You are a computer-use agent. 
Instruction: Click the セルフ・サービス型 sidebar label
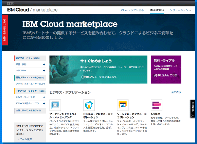pos(25,97)
